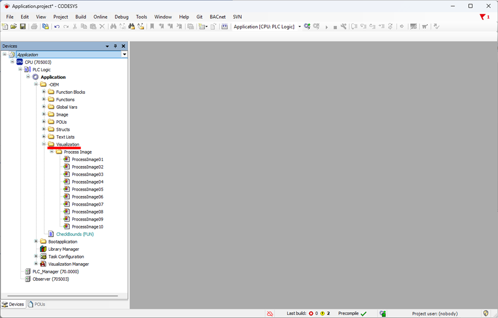This screenshot has height=318, width=498.
Task: Click the Library Manager entry
Action: pyautogui.click(x=63, y=249)
